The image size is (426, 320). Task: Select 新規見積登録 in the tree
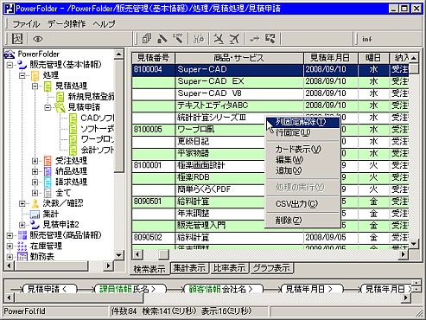tap(91, 96)
